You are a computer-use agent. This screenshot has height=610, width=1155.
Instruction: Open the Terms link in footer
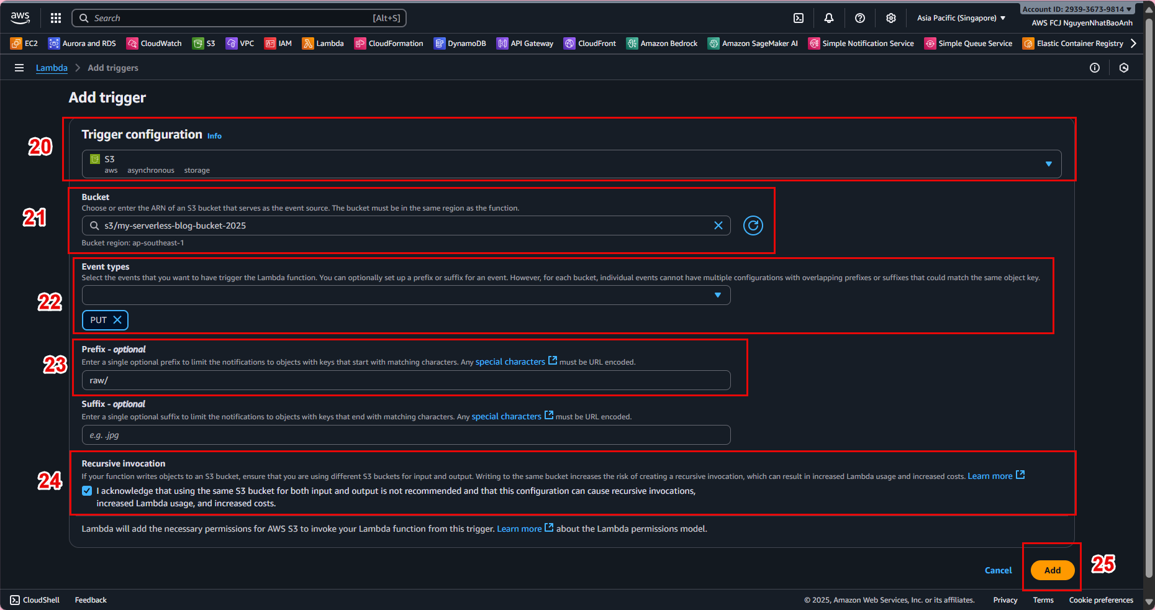pos(1043,600)
